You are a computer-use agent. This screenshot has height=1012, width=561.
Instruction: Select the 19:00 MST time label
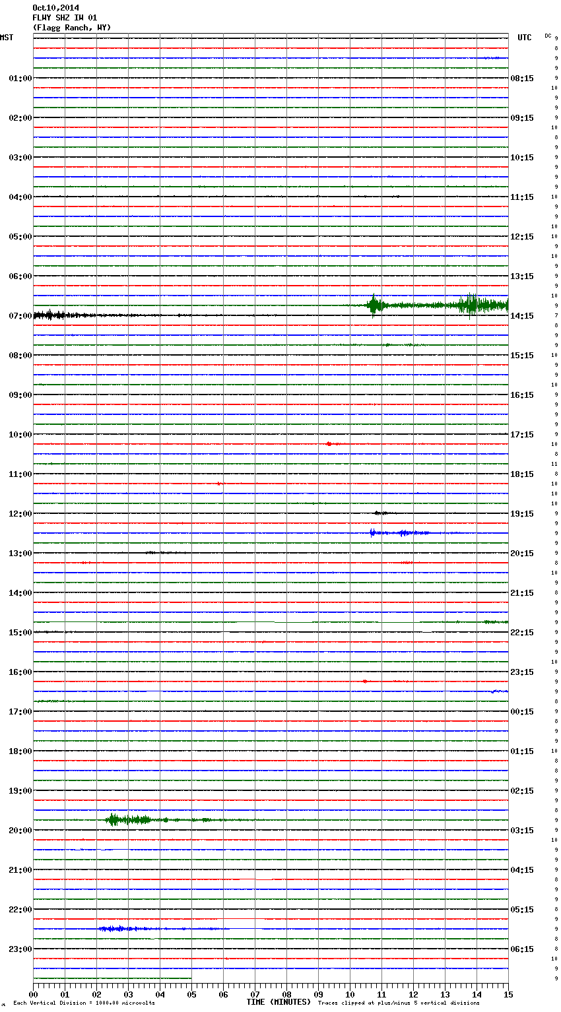20,791
